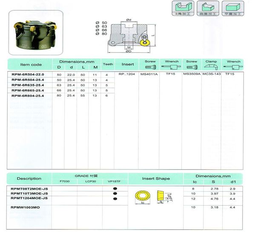This screenshot has width=269, height=235.
Task: Click the wrench icon right of Clamp column
Action: coord(233,67)
